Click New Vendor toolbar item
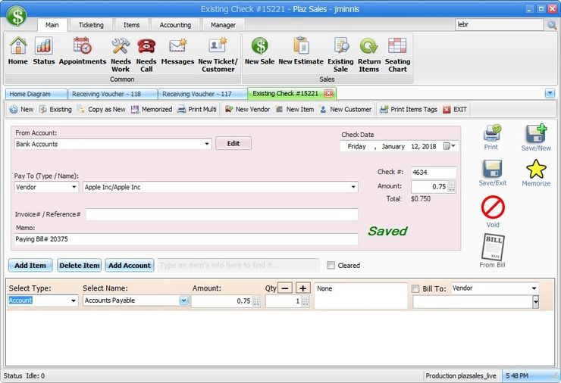 click(x=247, y=109)
